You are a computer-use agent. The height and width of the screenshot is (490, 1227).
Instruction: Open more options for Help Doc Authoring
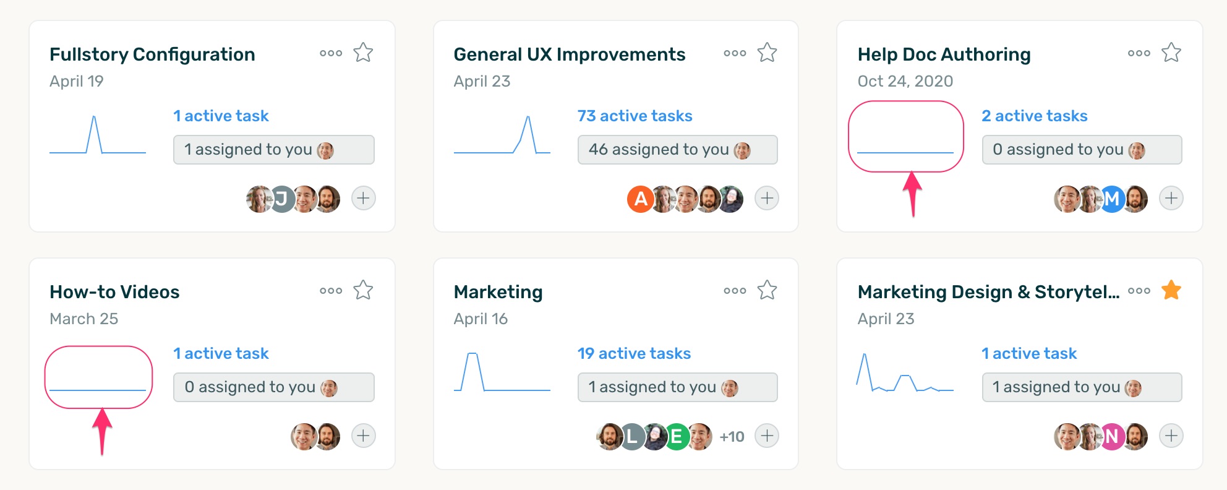pyautogui.click(x=1139, y=53)
